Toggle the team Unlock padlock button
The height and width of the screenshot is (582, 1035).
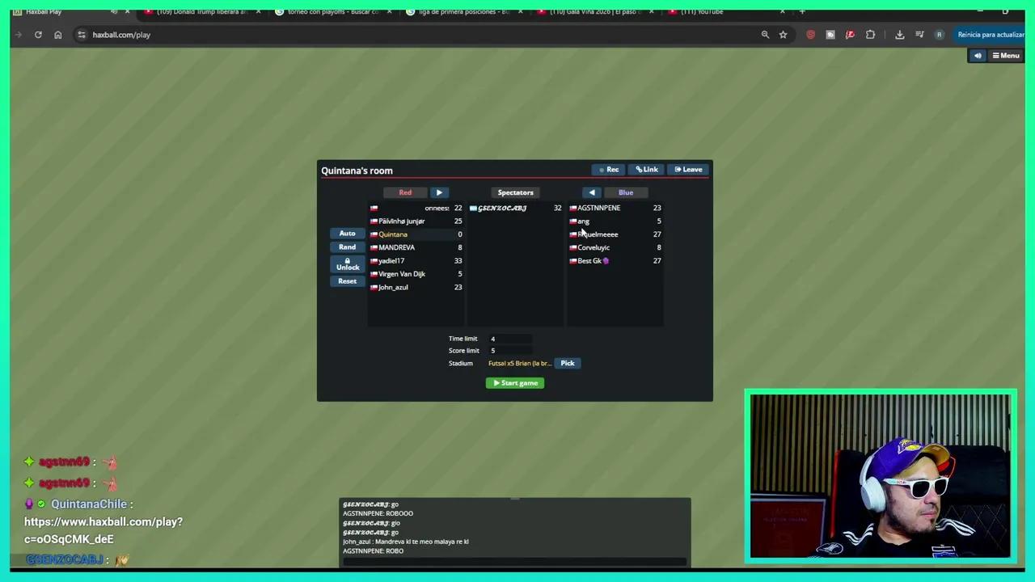pos(347,264)
